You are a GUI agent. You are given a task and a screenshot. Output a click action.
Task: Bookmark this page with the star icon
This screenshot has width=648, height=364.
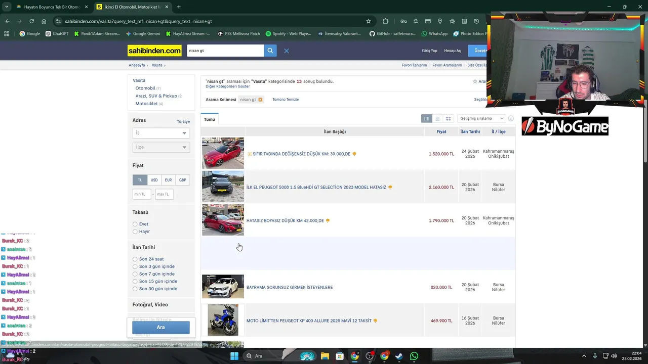pyautogui.click(x=369, y=21)
